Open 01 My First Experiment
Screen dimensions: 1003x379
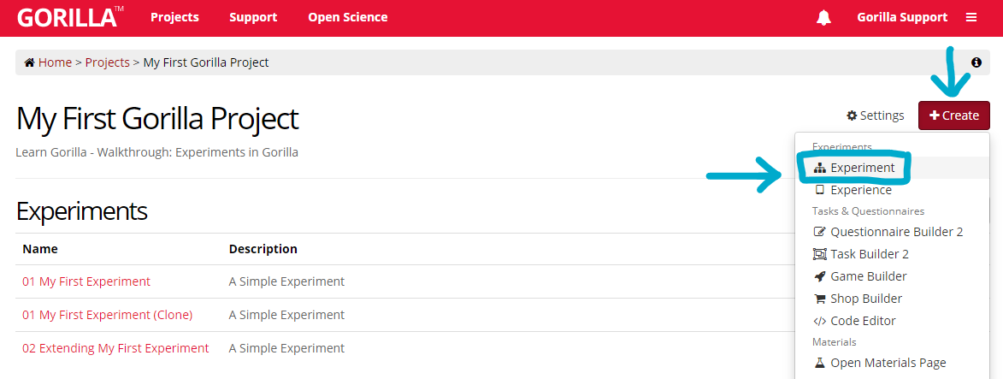pyautogui.click(x=86, y=281)
